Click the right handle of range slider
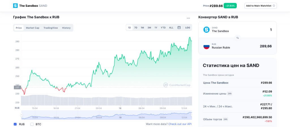290x127 pixels. [191, 115]
